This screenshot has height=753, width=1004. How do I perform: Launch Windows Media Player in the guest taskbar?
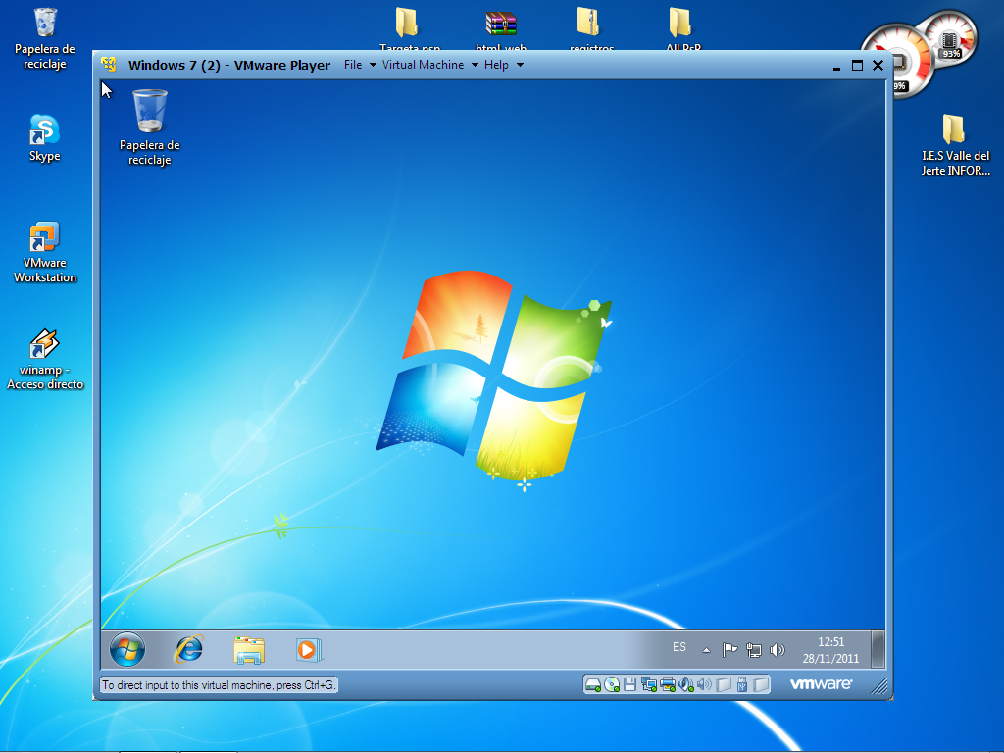click(308, 649)
